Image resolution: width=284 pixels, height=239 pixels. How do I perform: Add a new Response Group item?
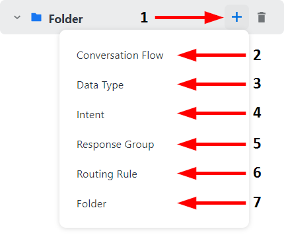coord(115,145)
